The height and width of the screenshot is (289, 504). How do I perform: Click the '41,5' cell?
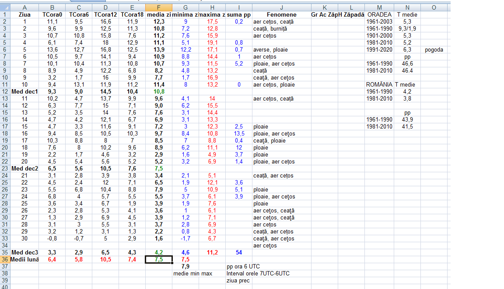pos(407,126)
